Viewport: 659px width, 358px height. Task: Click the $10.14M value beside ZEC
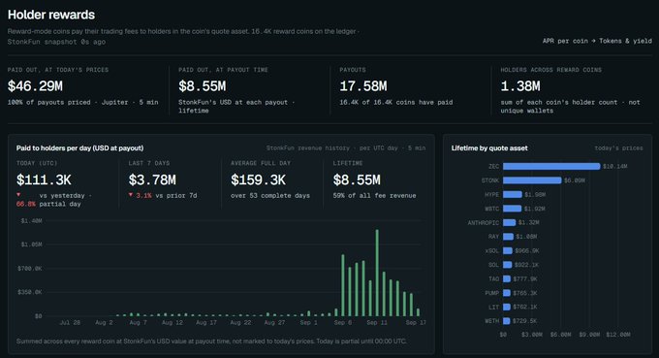click(614, 167)
